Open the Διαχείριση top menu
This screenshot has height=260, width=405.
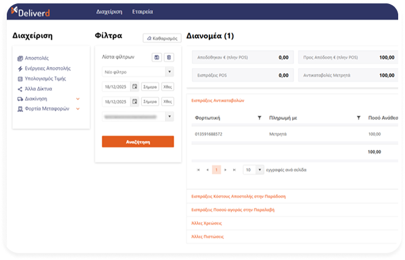[x=111, y=11]
